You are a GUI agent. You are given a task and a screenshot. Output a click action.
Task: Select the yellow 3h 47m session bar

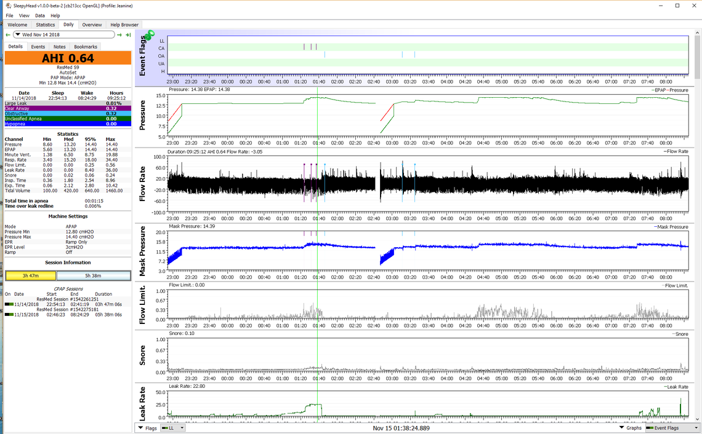(31, 276)
